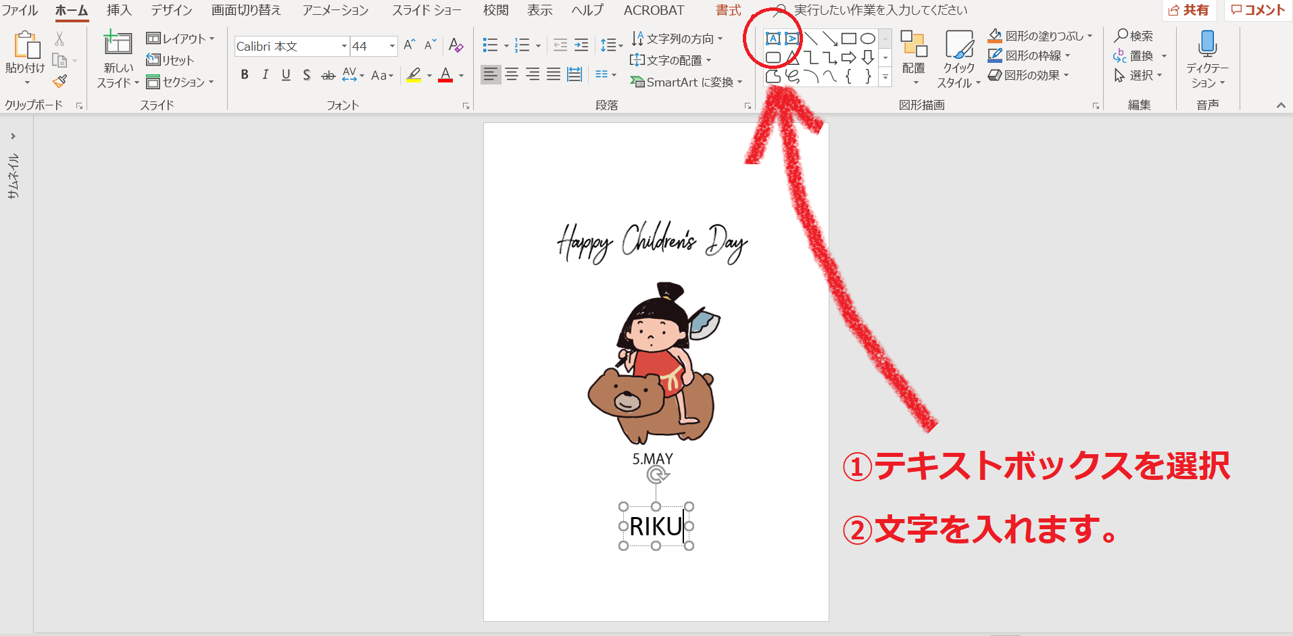The image size is (1293, 636).
Task: Select the horizontal text box tool
Action: tap(773, 39)
